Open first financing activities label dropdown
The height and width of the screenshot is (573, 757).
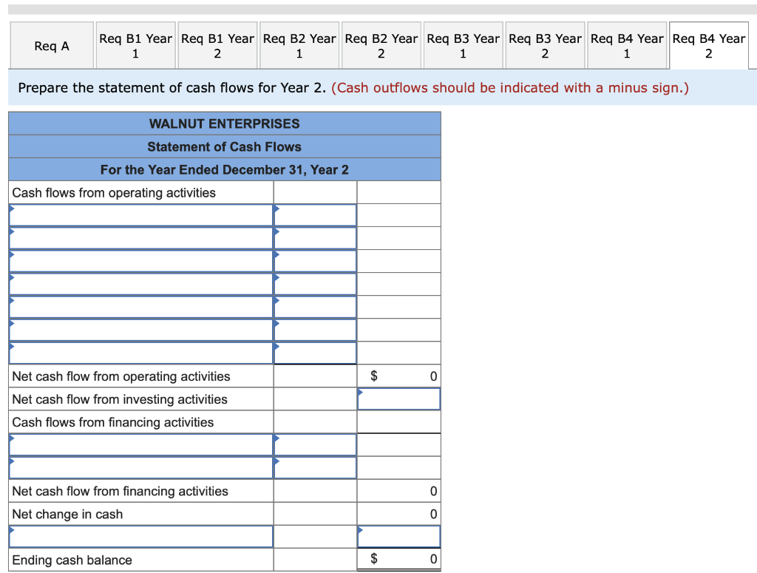click(140, 444)
